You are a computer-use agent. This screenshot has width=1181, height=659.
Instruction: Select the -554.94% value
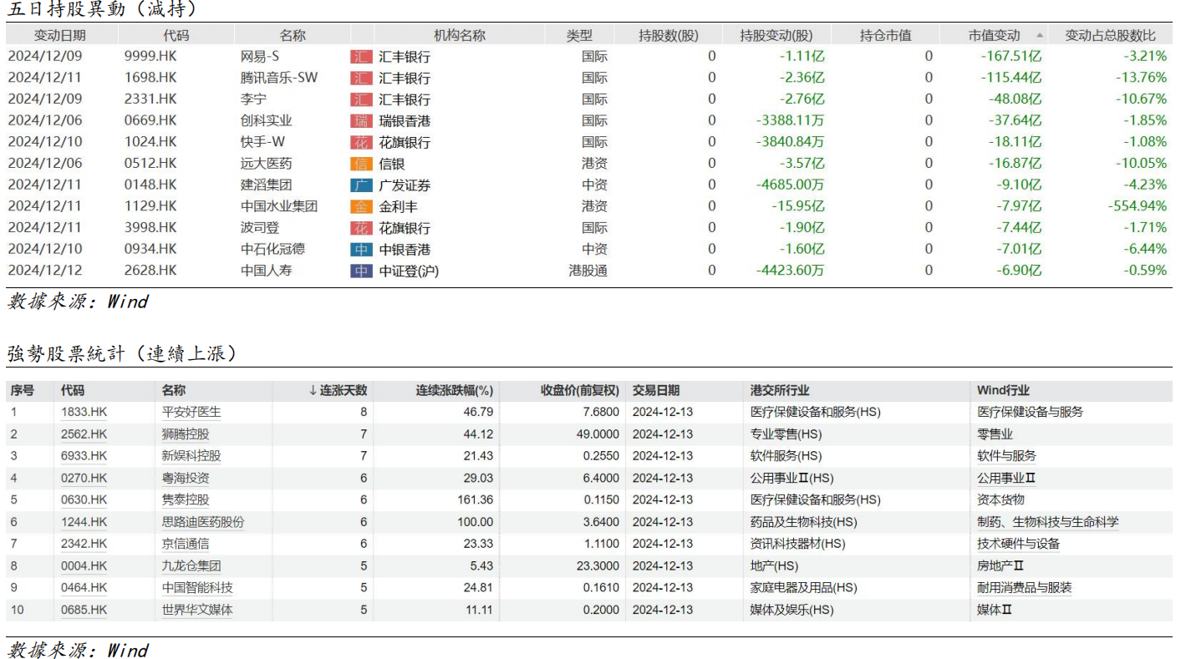pyautogui.click(x=1137, y=206)
